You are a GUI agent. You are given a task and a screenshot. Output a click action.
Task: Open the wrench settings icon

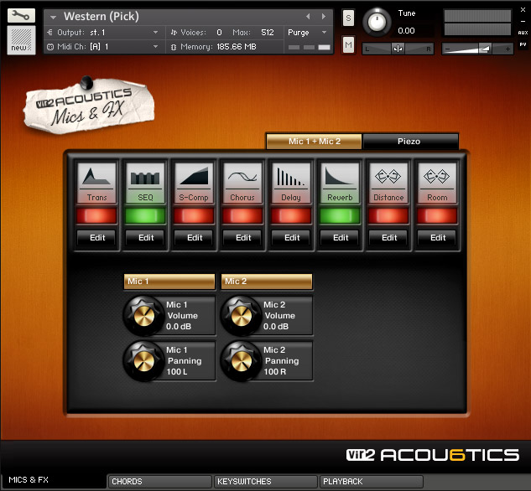pos(21,15)
